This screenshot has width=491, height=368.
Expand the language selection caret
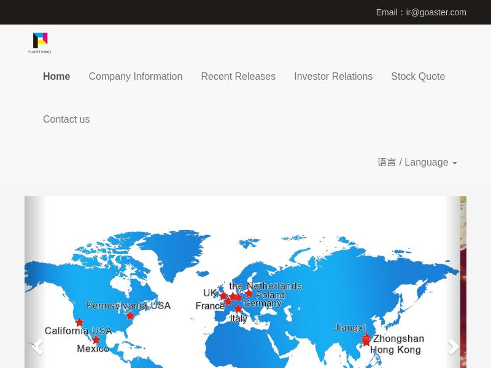coord(455,163)
